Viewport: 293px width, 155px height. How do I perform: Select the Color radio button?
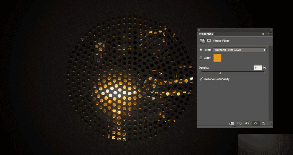[201, 58]
